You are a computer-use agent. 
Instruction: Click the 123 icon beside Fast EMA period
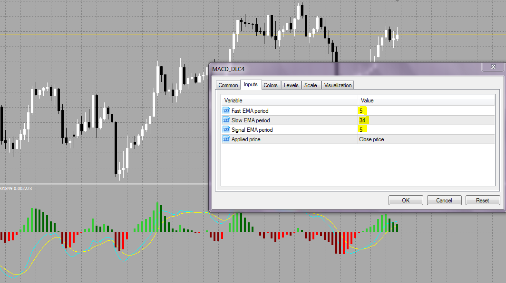pyautogui.click(x=225, y=110)
